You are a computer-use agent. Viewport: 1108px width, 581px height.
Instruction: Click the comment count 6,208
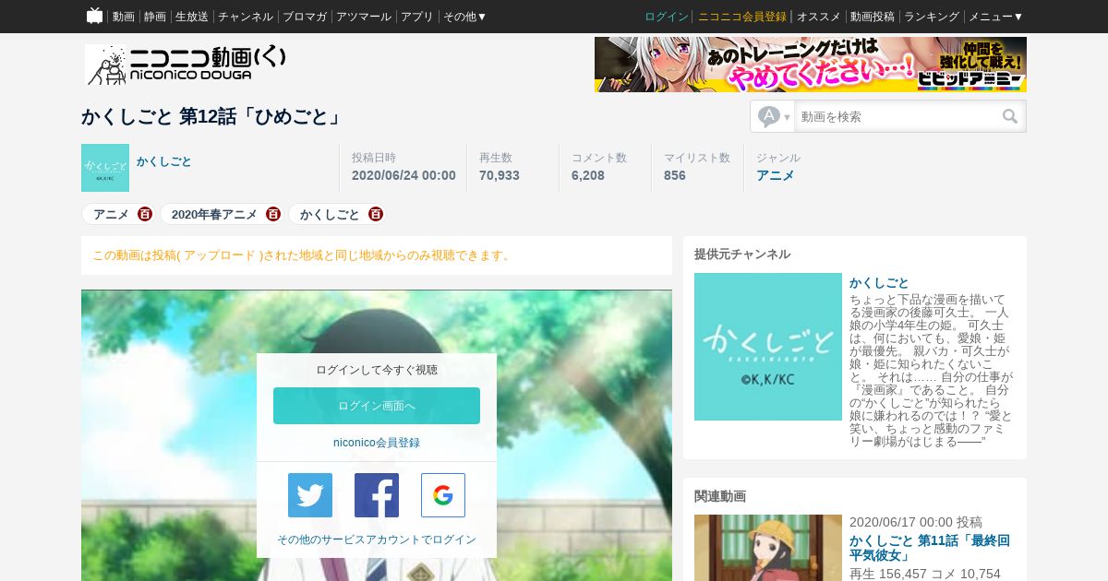(x=588, y=175)
